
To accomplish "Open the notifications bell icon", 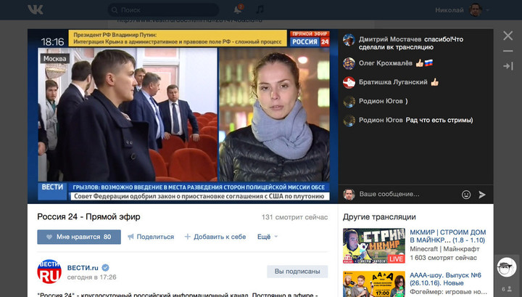I will click(238, 9).
